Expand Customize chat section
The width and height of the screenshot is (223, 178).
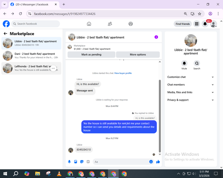[190, 77]
